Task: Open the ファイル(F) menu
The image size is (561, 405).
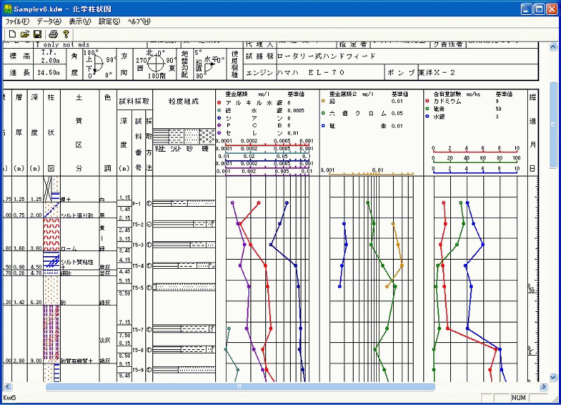Action: pyautogui.click(x=18, y=21)
